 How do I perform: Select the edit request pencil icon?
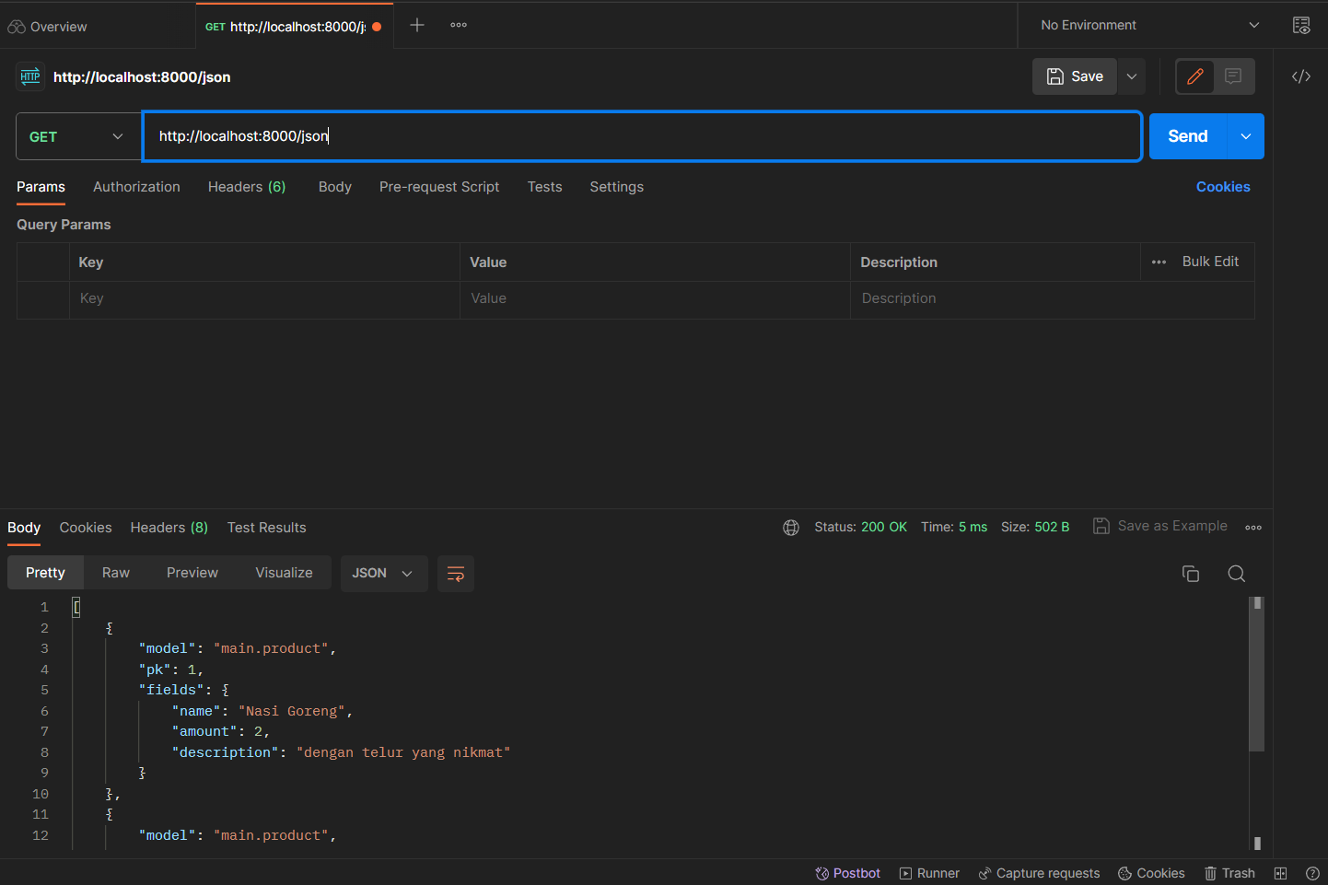pyautogui.click(x=1194, y=76)
